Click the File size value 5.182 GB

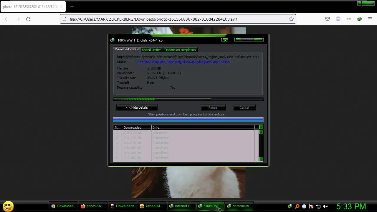pyautogui.click(x=154, y=68)
